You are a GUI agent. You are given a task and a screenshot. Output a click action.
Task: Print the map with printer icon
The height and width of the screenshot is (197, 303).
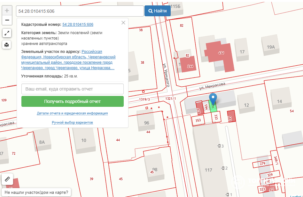7,45
